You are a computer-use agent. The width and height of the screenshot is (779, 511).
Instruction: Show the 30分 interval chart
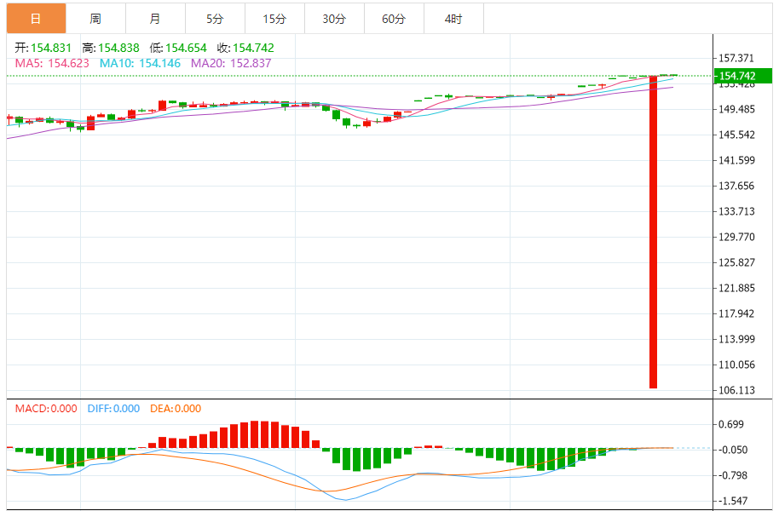(334, 19)
